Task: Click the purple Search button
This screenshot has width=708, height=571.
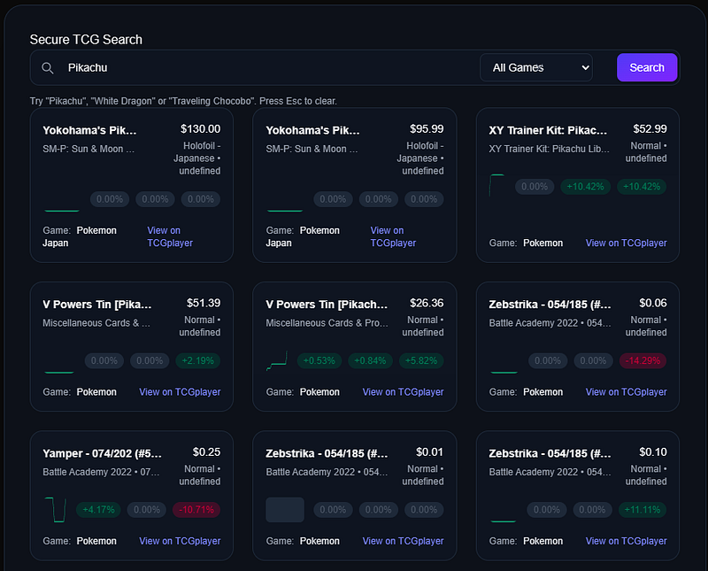Action: pyautogui.click(x=647, y=68)
